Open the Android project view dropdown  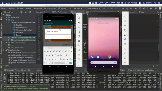[10, 12]
